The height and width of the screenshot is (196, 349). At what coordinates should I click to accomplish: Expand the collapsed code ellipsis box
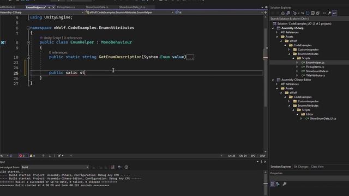pos(190,57)
